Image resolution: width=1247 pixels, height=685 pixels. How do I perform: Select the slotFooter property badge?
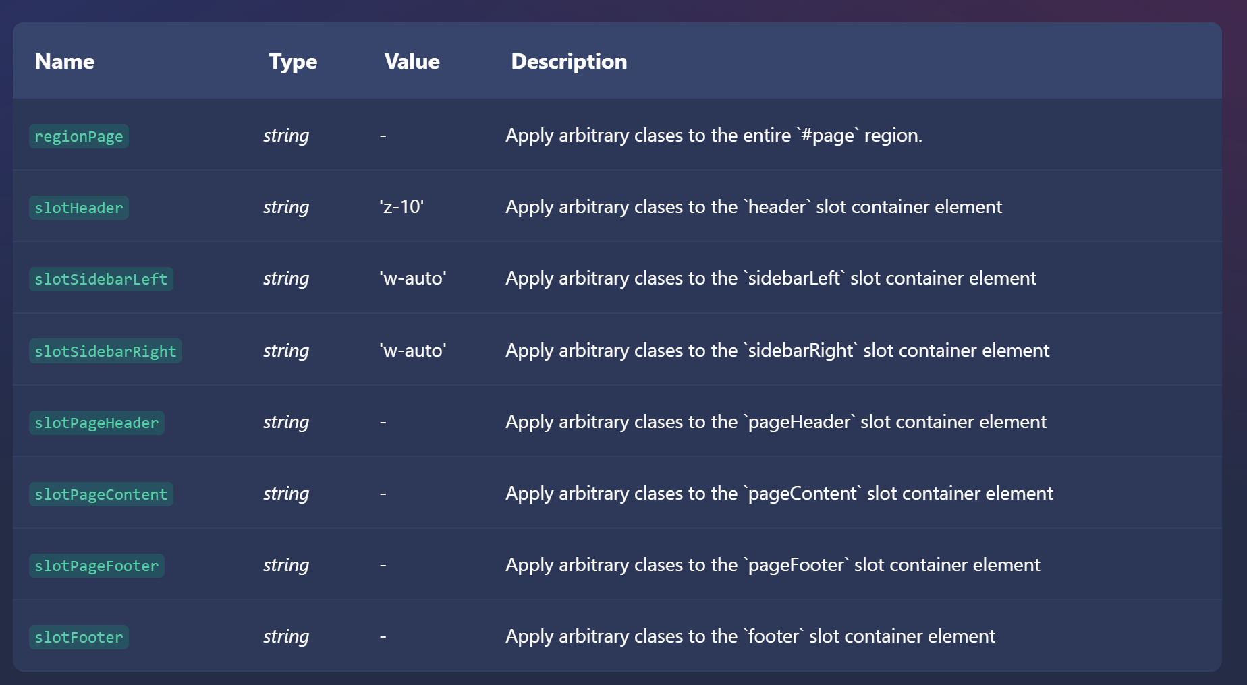click(x=79, y=637)
